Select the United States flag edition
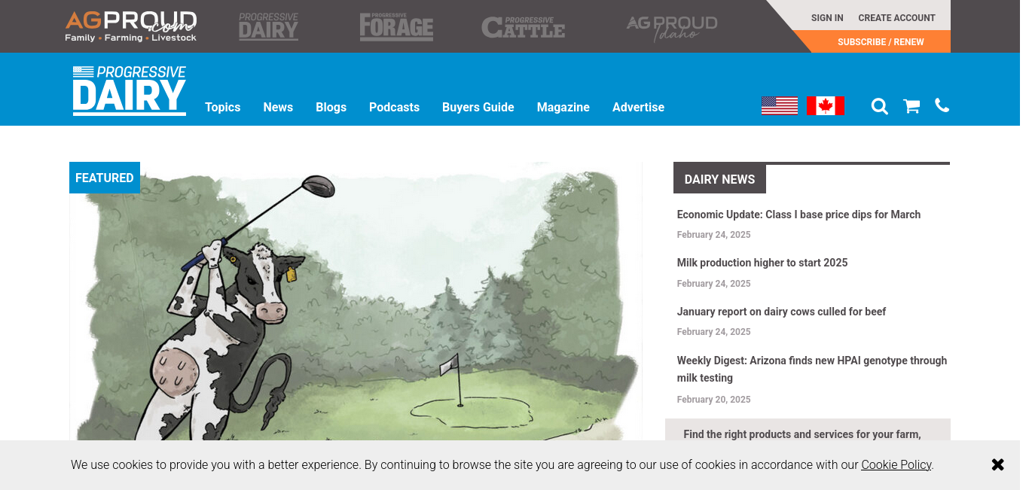This screenshot has width=1029, height=490. [780, 105]
